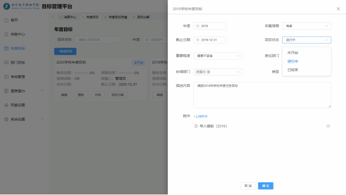
Task: Click the 2020学校年度目标 card title
Action: [x=71, y=63]
